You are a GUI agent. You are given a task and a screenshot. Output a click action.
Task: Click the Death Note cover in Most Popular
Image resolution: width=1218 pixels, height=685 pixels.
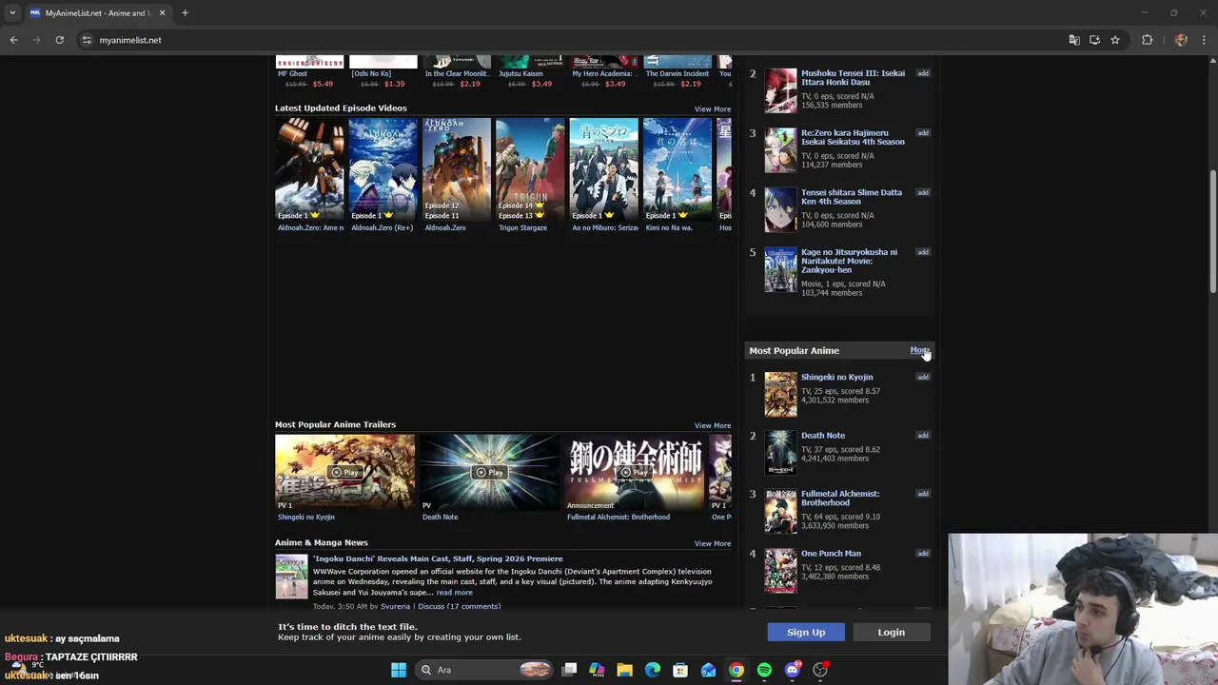[x=780, y=453]
